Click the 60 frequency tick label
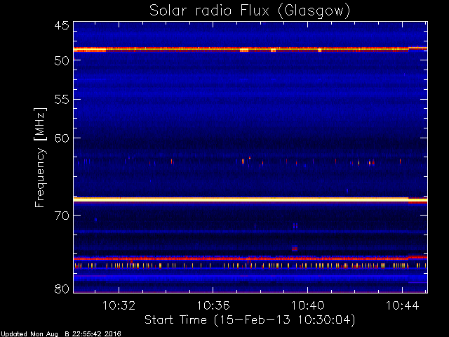Viewport: 449px width, 337px height. (x=62, y=138)
